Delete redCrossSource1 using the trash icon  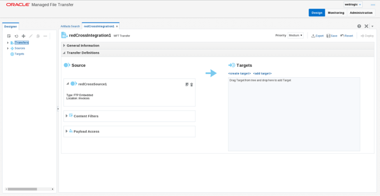pos(192,84)
